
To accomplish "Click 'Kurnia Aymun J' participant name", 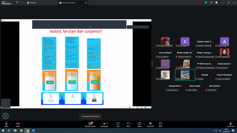I will (x=224, y=64).
